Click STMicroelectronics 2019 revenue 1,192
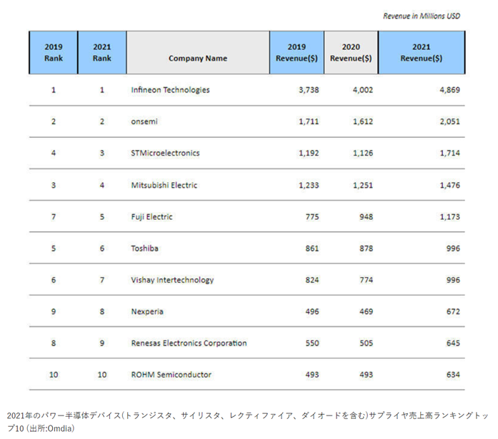 click(x=309, y=153)
